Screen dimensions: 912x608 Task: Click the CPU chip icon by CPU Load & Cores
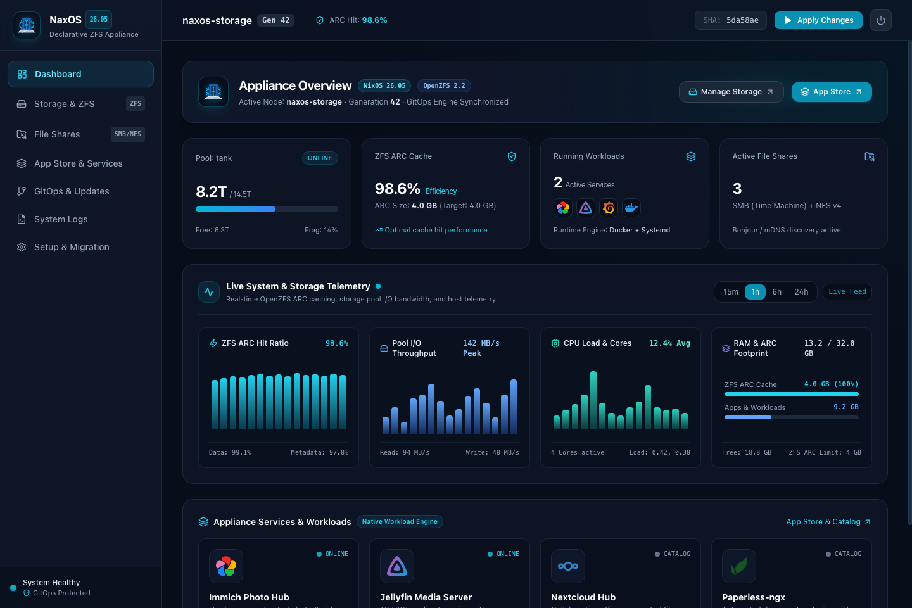555,343
